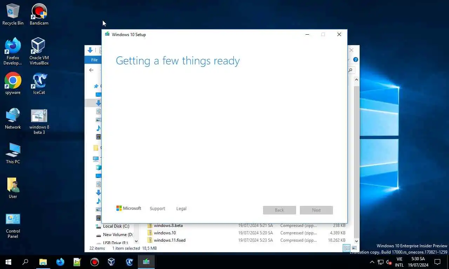Select Windows 10 Setup taskbar button
The height and width of the screenshot is (269, 449).
coord(146,262)
